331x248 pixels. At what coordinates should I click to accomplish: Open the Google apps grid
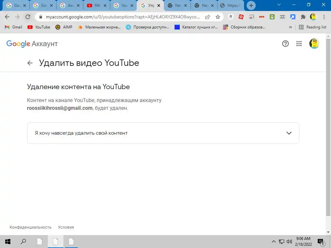(x=299, y=44)
